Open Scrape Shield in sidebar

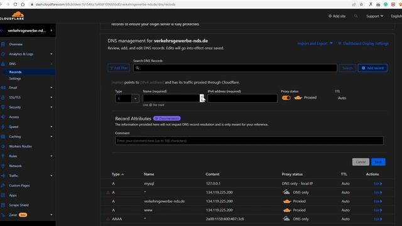[19, 205]
